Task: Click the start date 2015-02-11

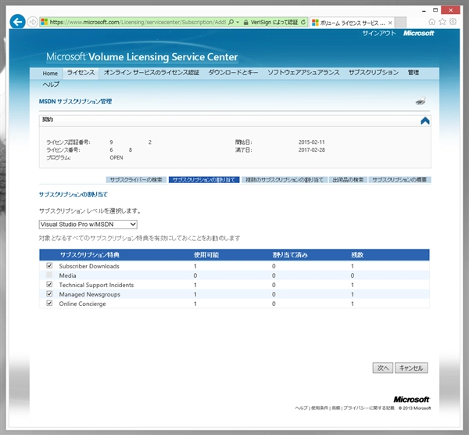Action: pos(311,142)
